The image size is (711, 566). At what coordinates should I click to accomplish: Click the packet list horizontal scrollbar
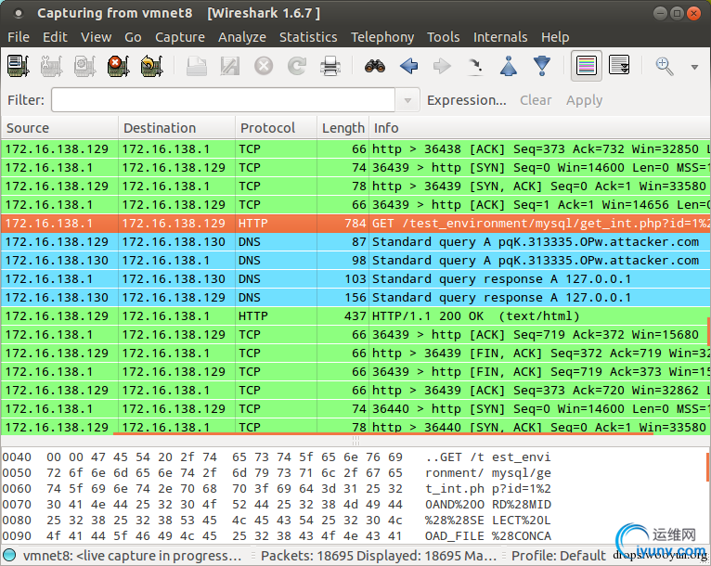pyautogui.click(x=383, y=433)
